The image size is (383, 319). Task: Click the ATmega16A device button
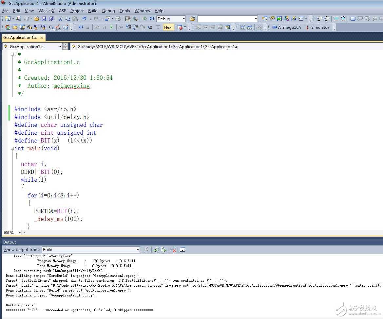coord(287,27)
